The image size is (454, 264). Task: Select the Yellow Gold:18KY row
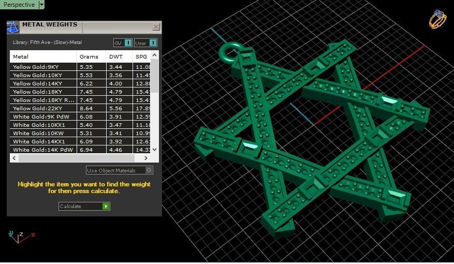80,92
